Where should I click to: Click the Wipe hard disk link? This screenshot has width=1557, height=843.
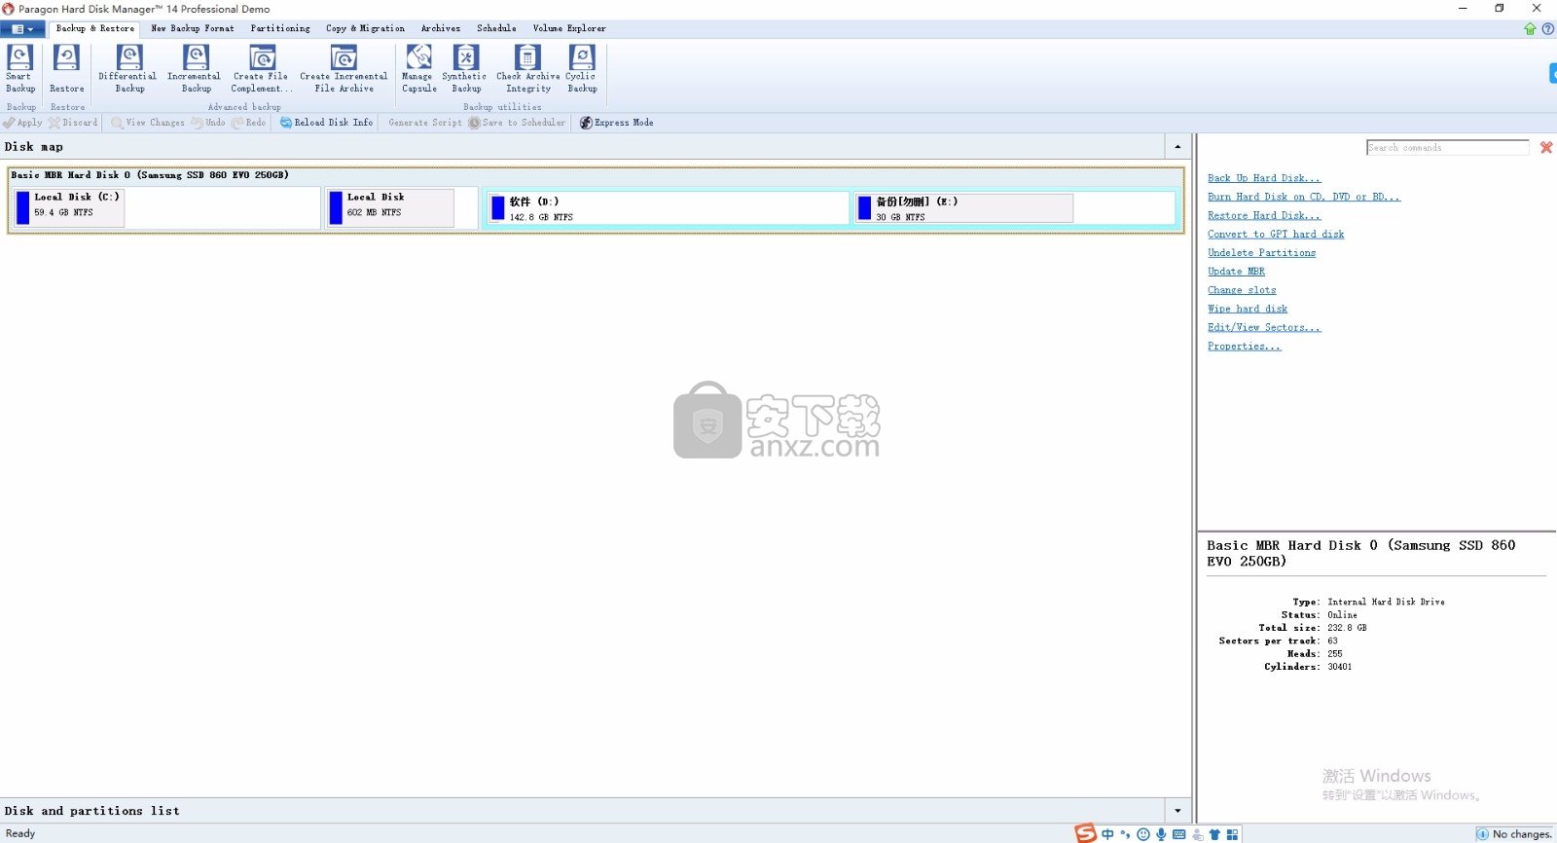(1248, 309)
